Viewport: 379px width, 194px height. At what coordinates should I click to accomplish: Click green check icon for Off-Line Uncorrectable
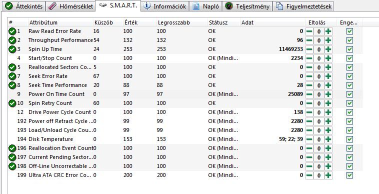tap(12, 166)
